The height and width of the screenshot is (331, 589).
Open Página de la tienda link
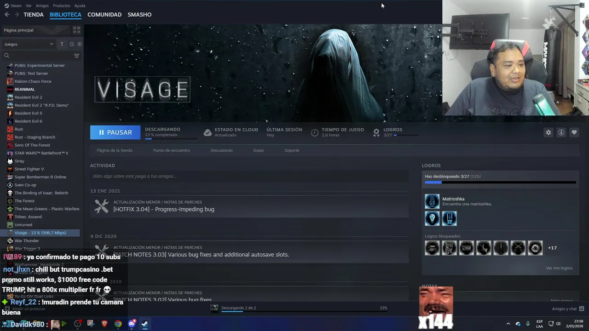115,150
